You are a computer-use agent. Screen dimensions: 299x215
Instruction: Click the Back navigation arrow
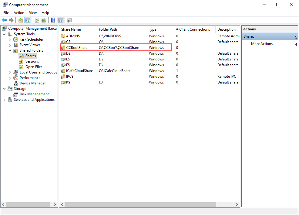(4, 20)
